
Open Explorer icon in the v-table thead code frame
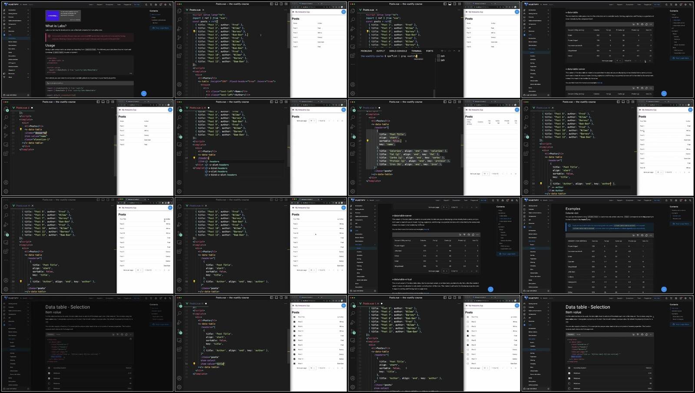point(179,11)
